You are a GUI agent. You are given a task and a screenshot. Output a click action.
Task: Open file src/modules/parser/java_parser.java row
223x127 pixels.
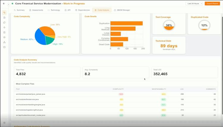(x=116, y=94)
